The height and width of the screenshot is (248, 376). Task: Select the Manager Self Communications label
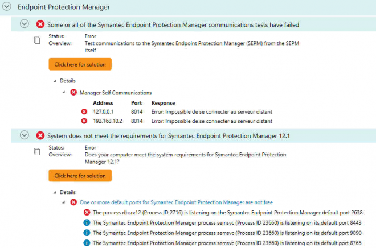116,93
